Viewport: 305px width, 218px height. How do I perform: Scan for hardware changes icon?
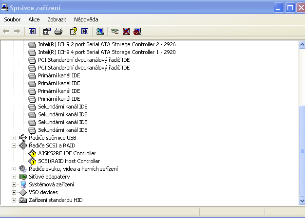pos(100,31)
